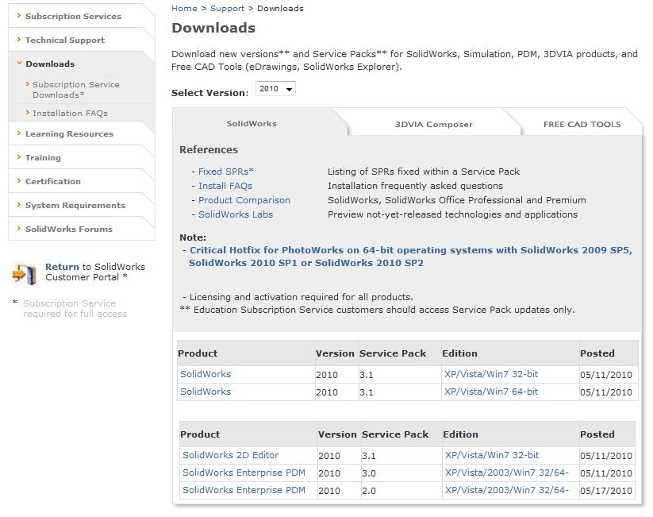653x517 pixels.
Task: Open SolidWorks product link in 64-bit row
Action: [206, 392]
